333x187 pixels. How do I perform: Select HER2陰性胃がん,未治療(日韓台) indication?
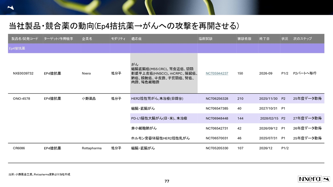point(157,98)
